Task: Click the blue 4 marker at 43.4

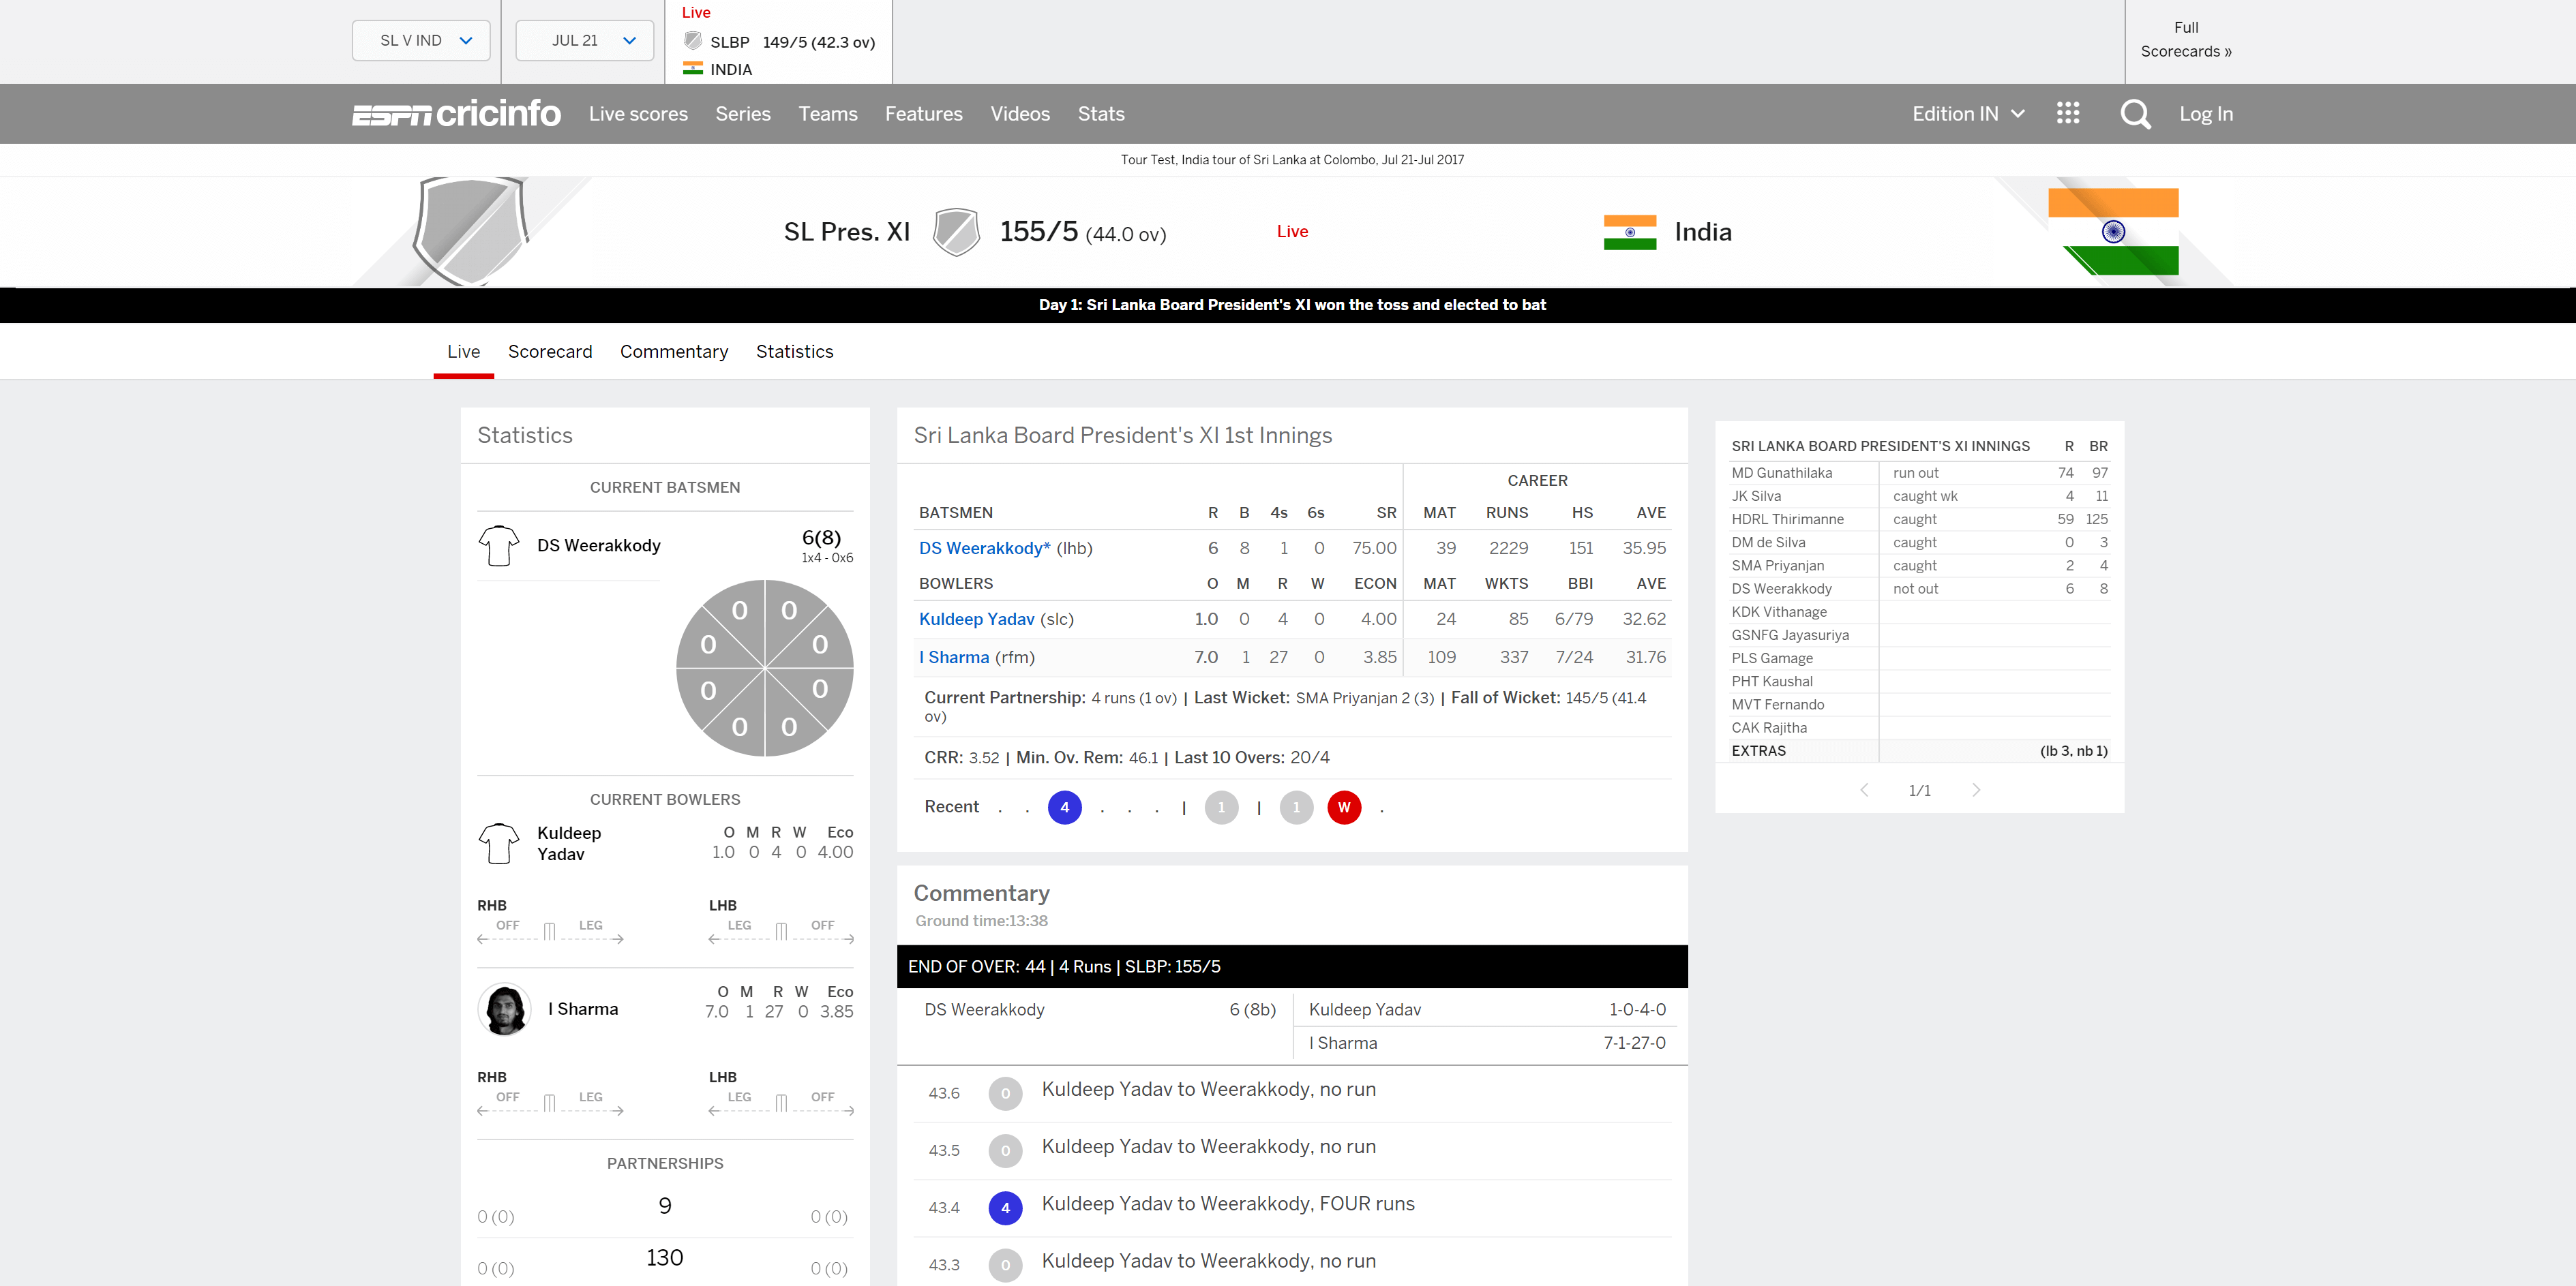Action: click(1005, 1208)
